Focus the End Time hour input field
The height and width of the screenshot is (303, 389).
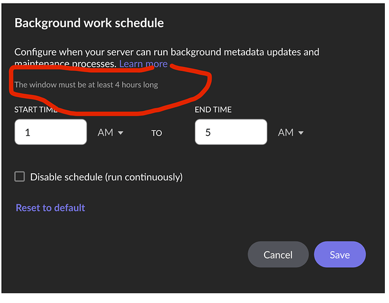[231, 132]
